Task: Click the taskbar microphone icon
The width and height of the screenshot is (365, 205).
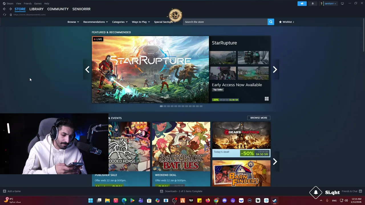Action: [327, 200]
